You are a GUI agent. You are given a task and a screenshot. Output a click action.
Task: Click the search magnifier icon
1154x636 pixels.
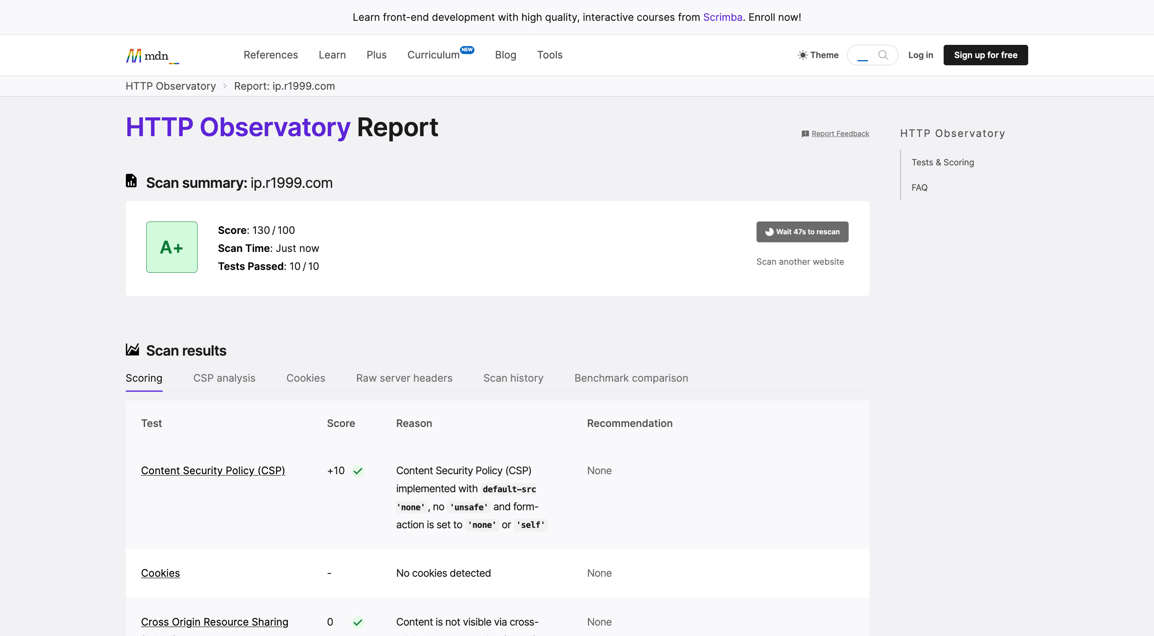click(x=883, y=55)
